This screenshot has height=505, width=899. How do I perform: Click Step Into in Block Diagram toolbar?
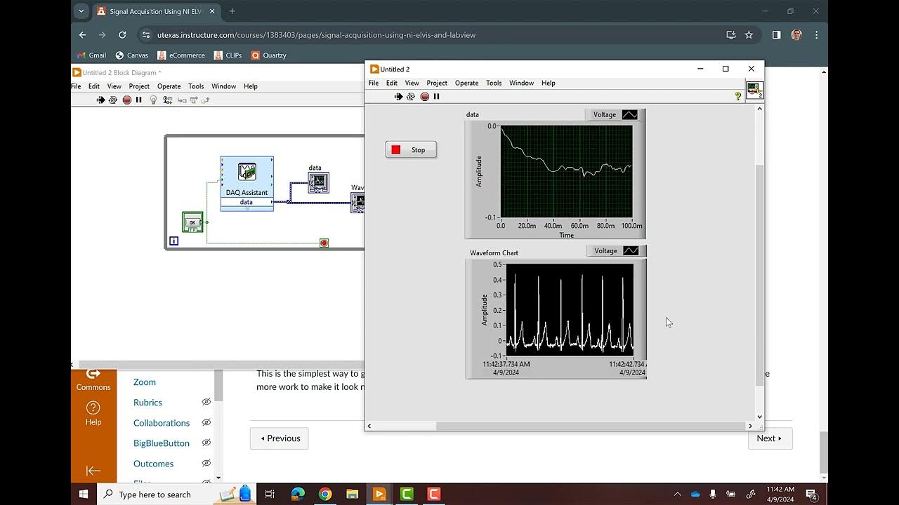pos(181,100)
